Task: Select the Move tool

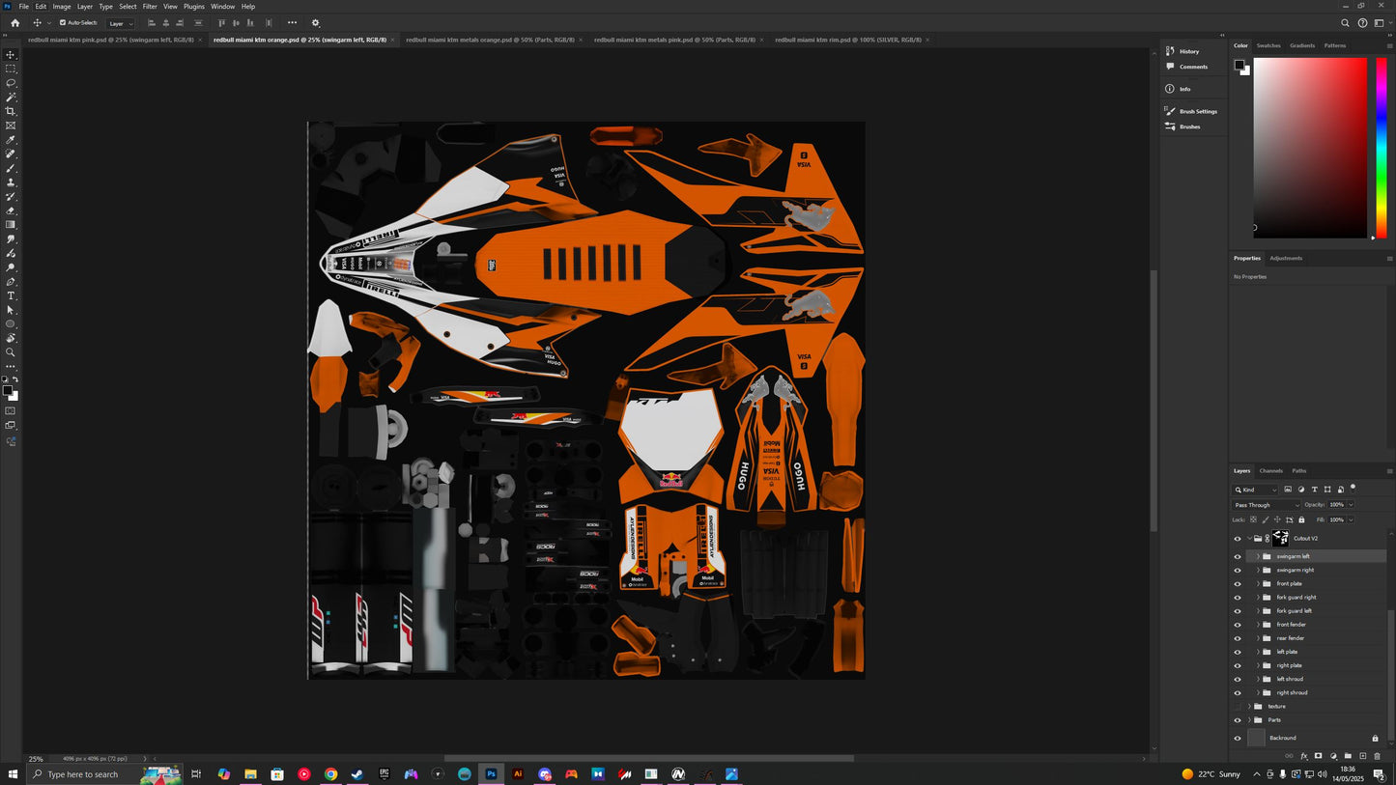Action: tap(12, 55)
